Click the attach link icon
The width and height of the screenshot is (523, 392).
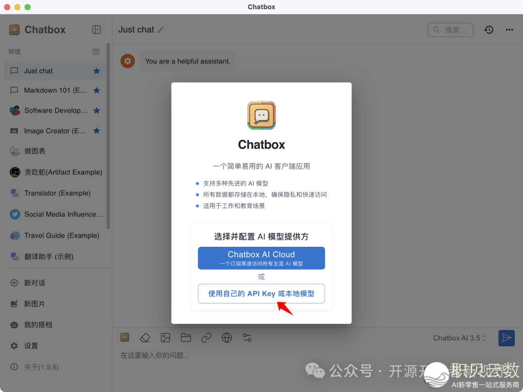206,338
